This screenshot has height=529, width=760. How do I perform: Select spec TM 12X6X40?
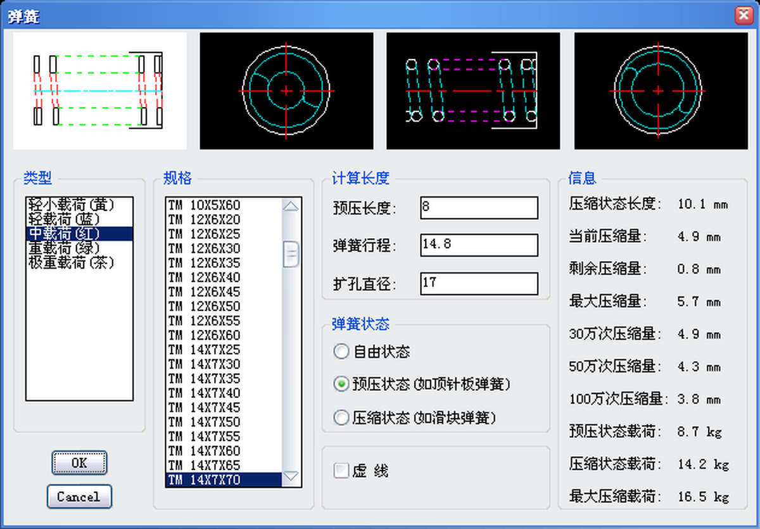coord(224,277)
